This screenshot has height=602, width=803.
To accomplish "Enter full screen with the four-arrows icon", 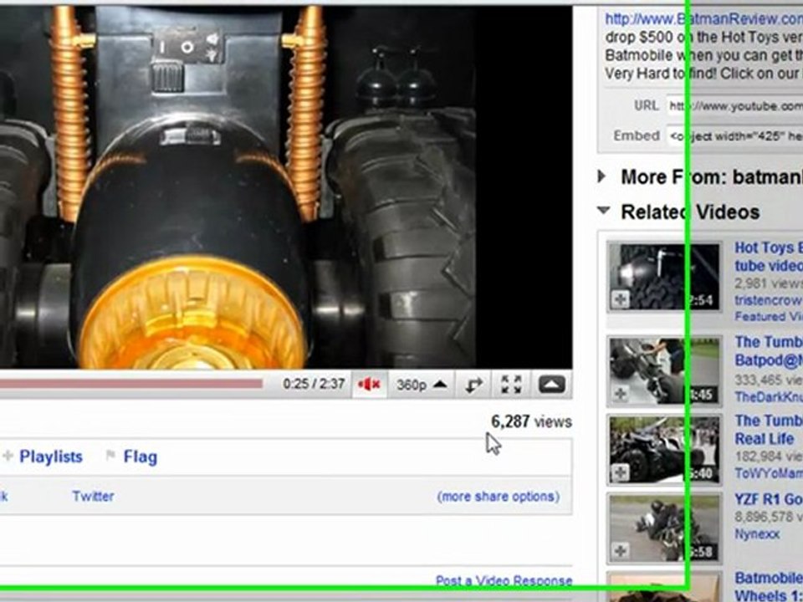I will (x=511, y=385).
